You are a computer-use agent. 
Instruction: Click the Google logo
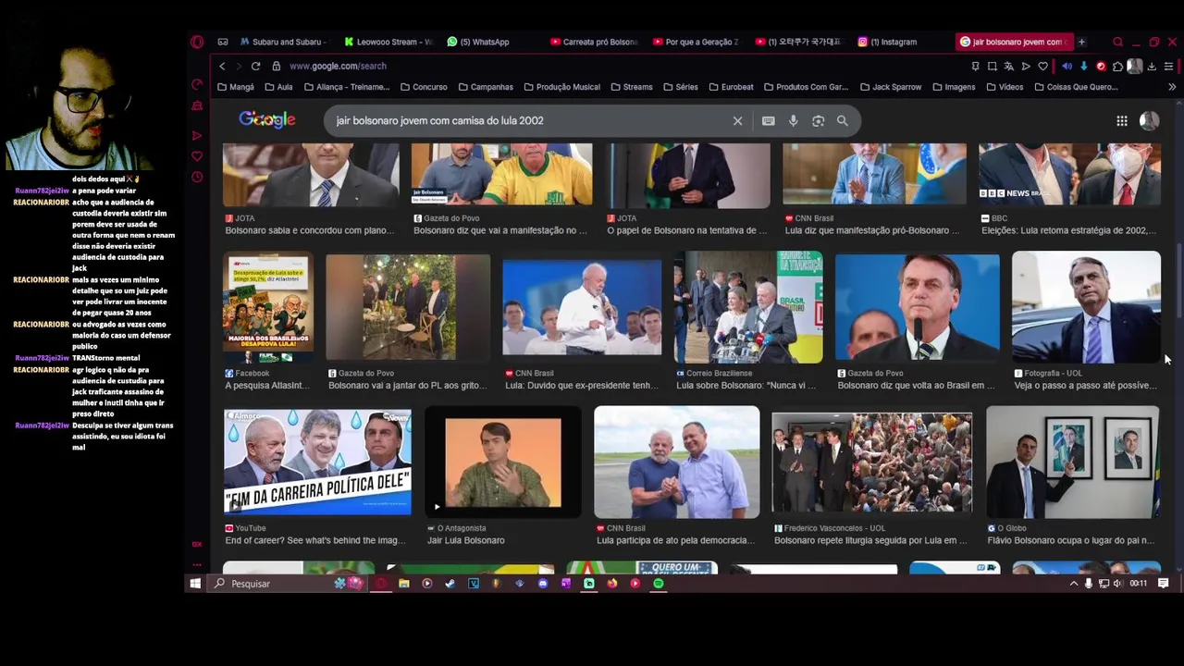(x=266, y=120)
